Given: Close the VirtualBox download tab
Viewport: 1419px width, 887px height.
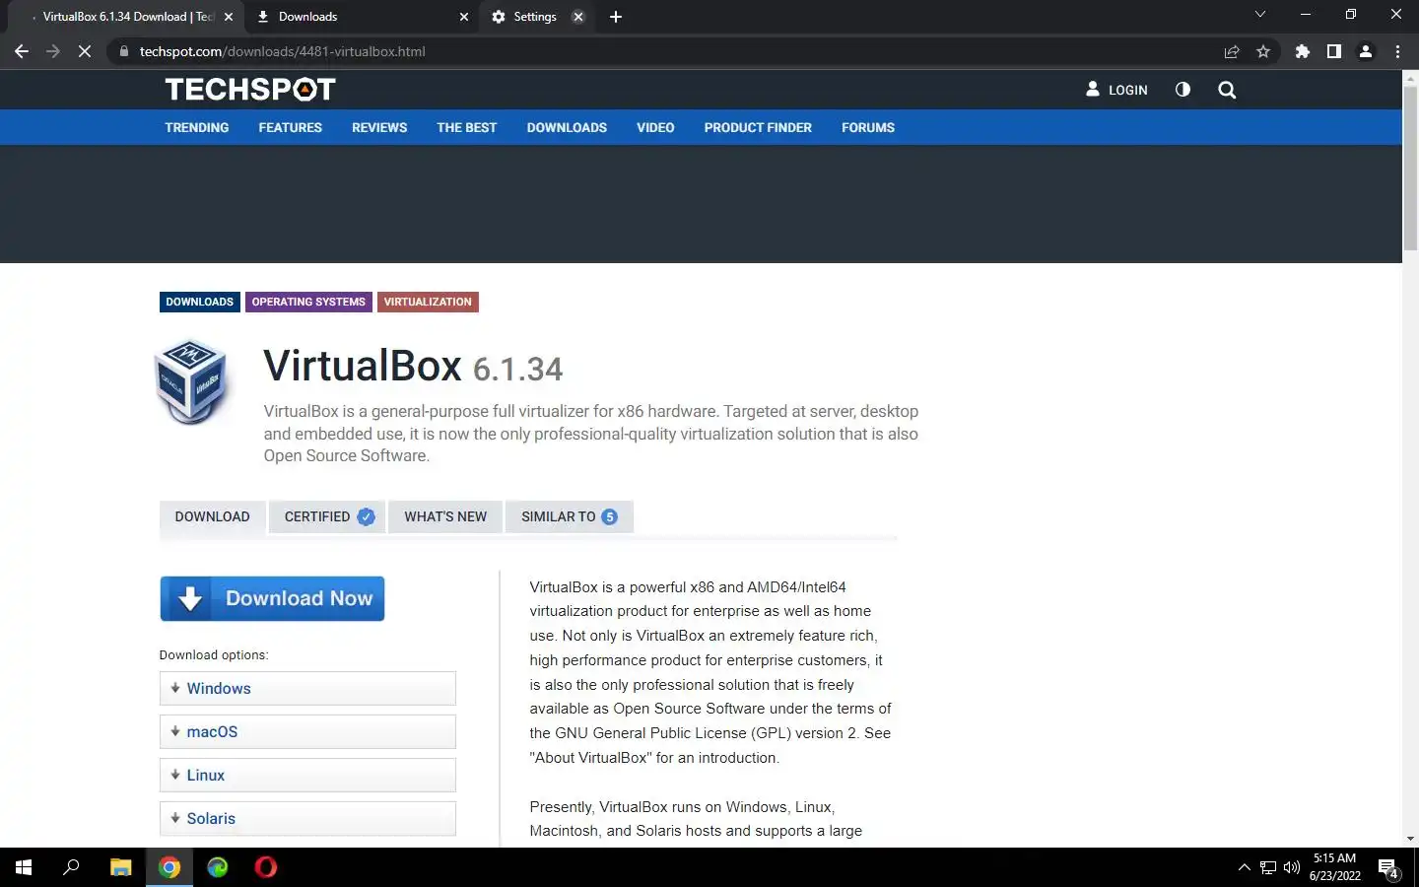Looking at the screenshot, I should tap(229, 17).
